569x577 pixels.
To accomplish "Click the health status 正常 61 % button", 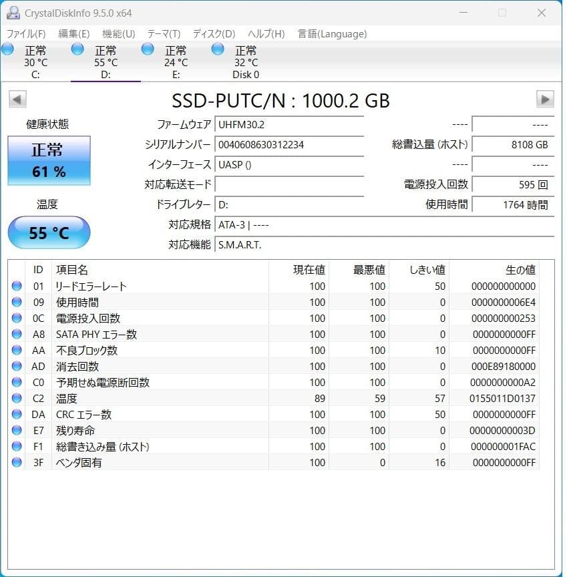I will pyautogui.click(x=49, y=160).
